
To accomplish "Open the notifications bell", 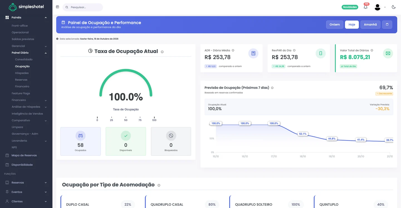I will [365, 7].
